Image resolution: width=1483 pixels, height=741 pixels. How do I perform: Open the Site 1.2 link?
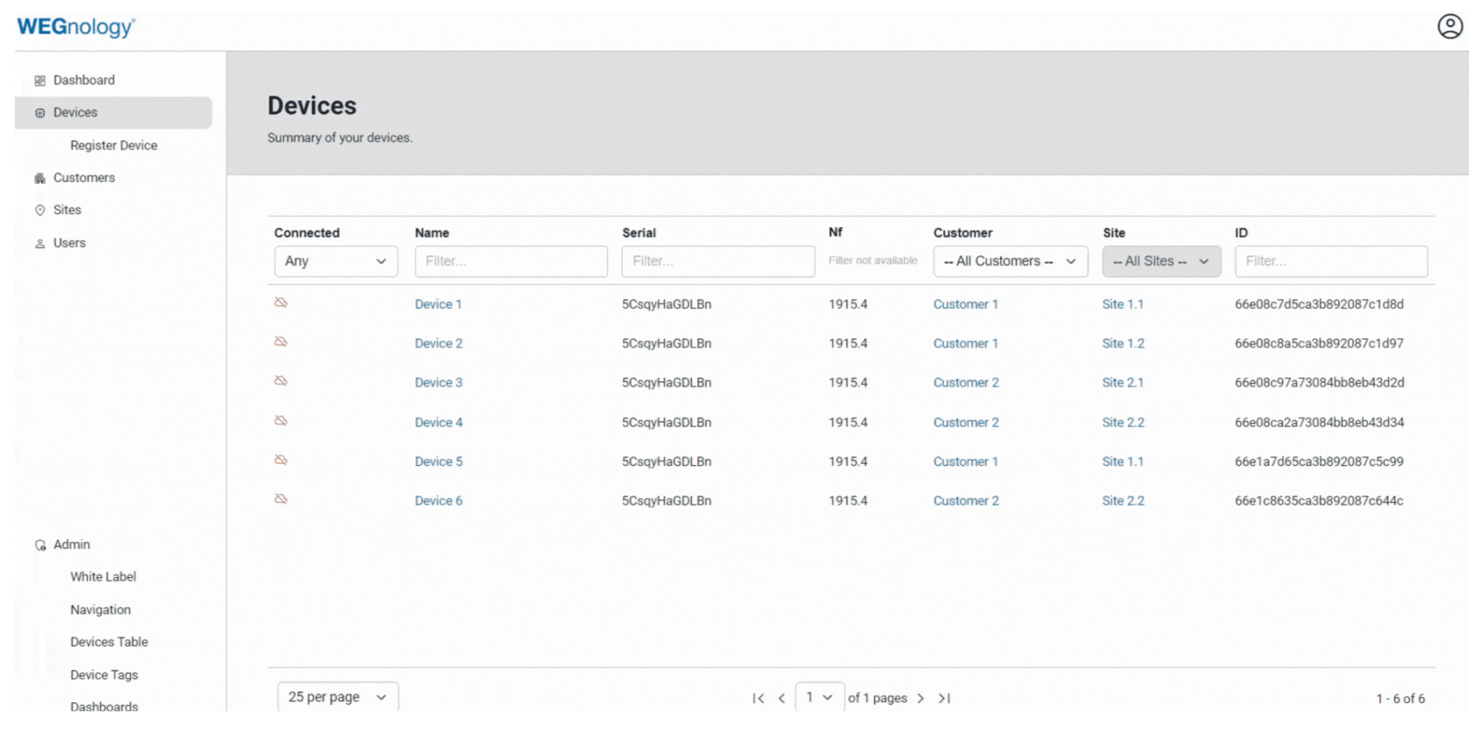click(1123, 343)
